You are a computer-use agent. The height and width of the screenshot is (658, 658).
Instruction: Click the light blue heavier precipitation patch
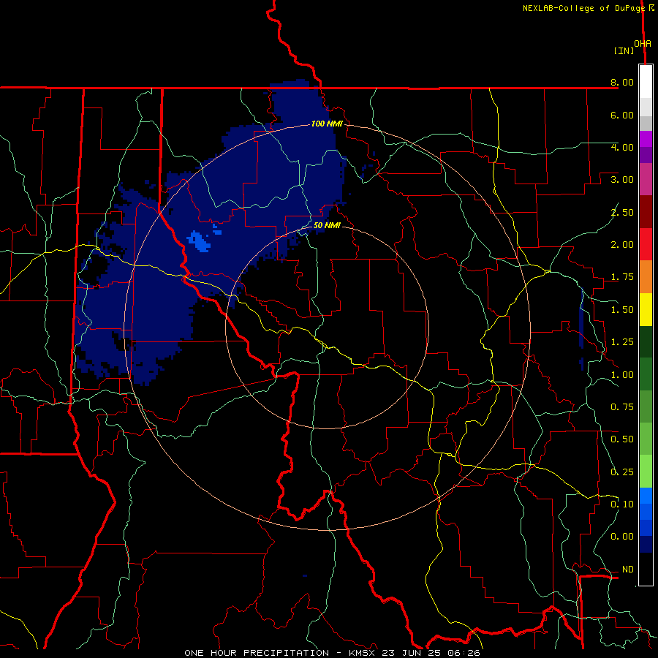(x=198, y=241)
